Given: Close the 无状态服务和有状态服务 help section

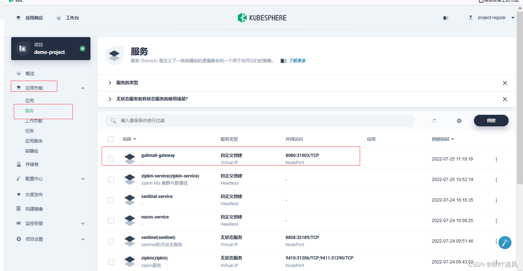Looking at the screenshot, I should 505,99.
